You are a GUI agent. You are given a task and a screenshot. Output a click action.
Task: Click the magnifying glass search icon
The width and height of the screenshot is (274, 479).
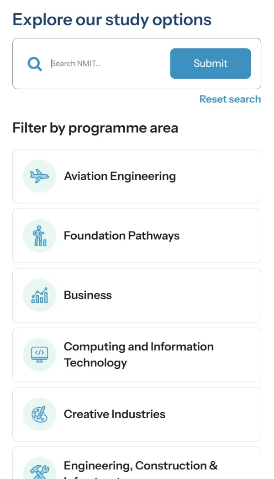pyautogui.click(x=34, y=64)
